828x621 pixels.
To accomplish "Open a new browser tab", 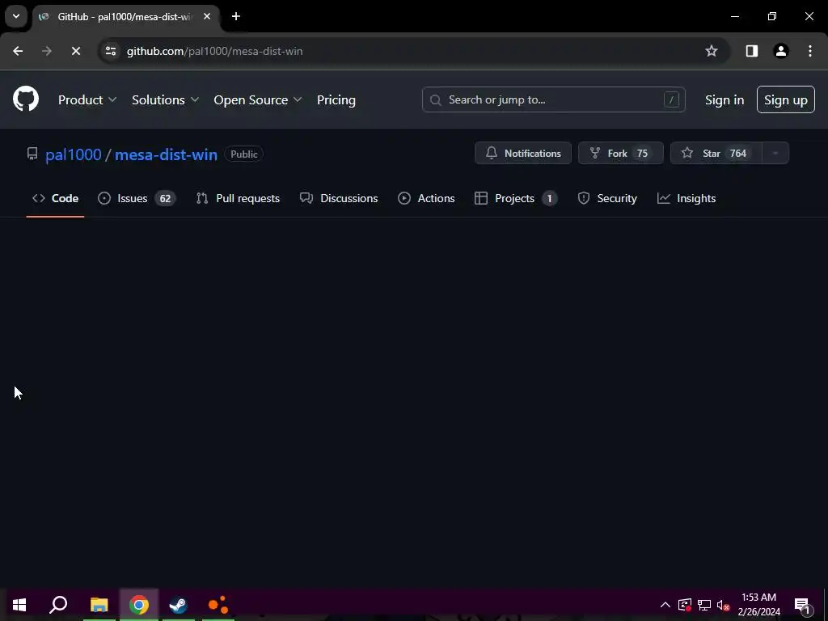I will click(x=236, y=16).
